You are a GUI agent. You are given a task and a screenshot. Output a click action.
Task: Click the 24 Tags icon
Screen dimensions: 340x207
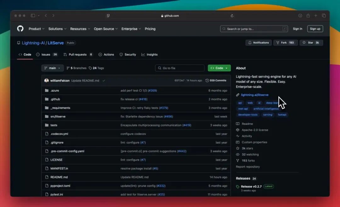point(90,68)
